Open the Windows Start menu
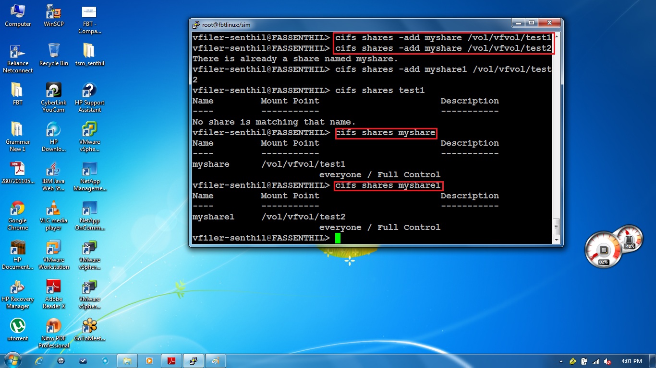 12,361
